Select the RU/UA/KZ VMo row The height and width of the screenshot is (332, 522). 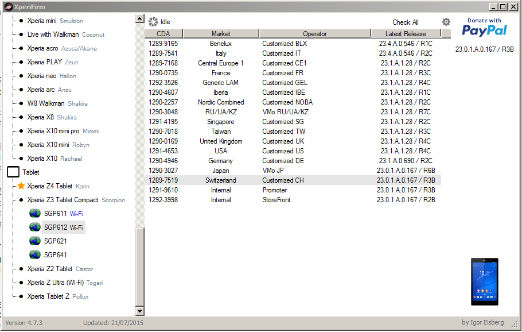click(x=293, y=112)
